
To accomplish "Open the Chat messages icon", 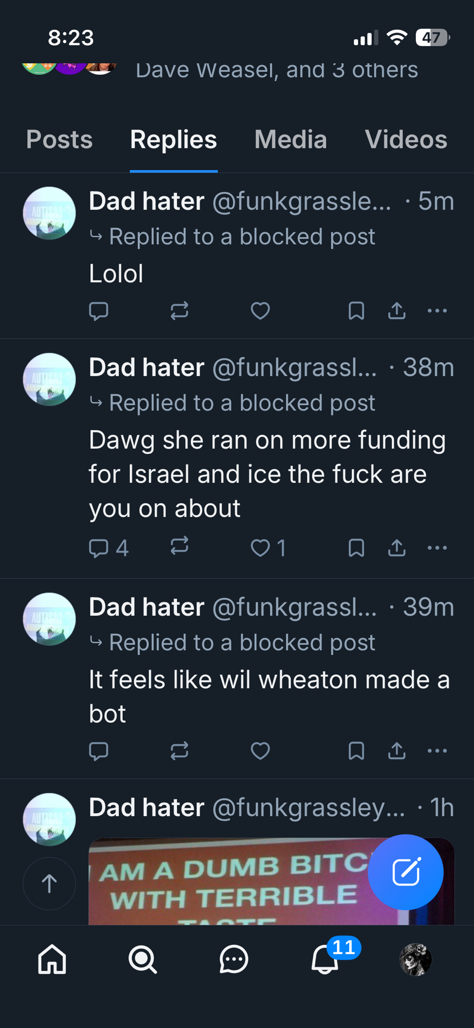I will coord(234,959).
